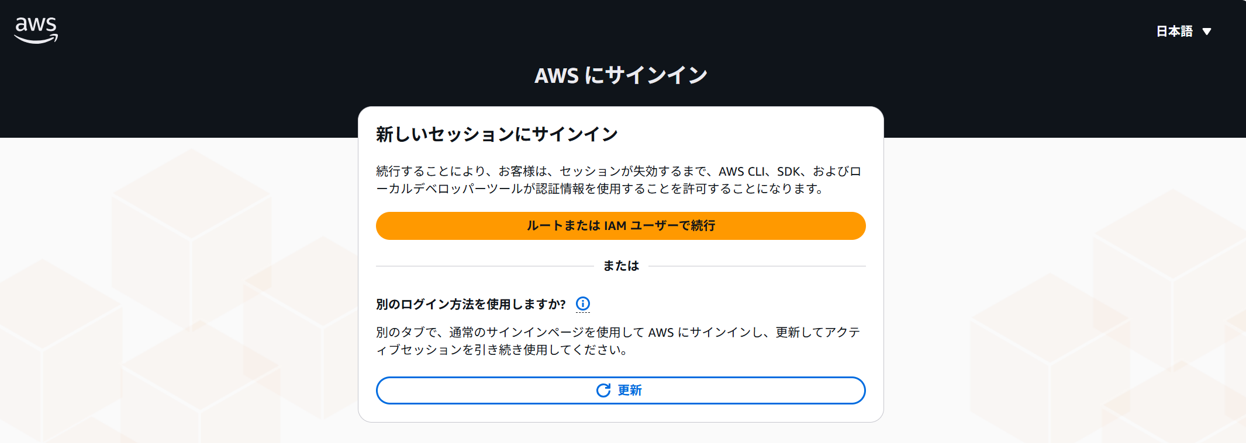Click the 更新 refresh button
The width and height of the screenshot is (1246, 443).
coord(620,390)
